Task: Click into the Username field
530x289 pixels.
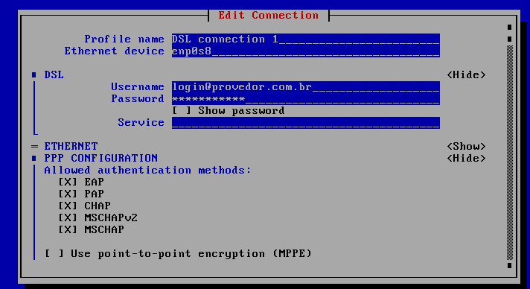Action: (305, 87)
